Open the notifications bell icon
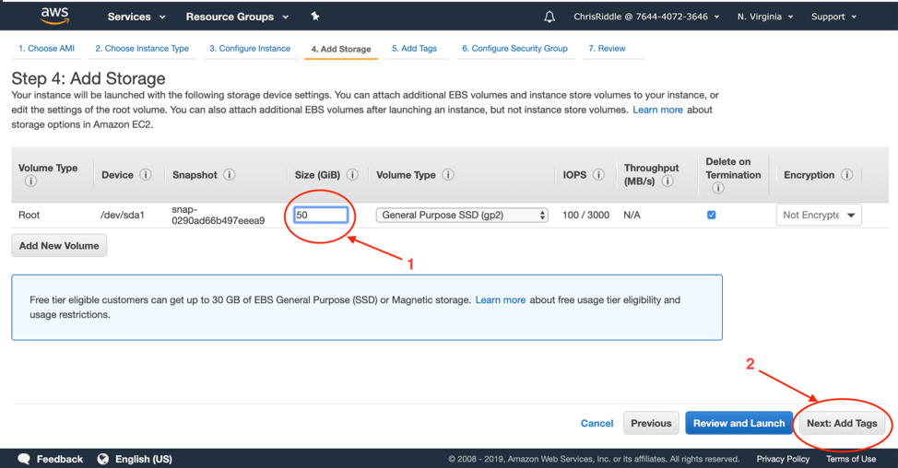Image resolution: width=898 pixels, height=468 pixels. click(549, 17)
